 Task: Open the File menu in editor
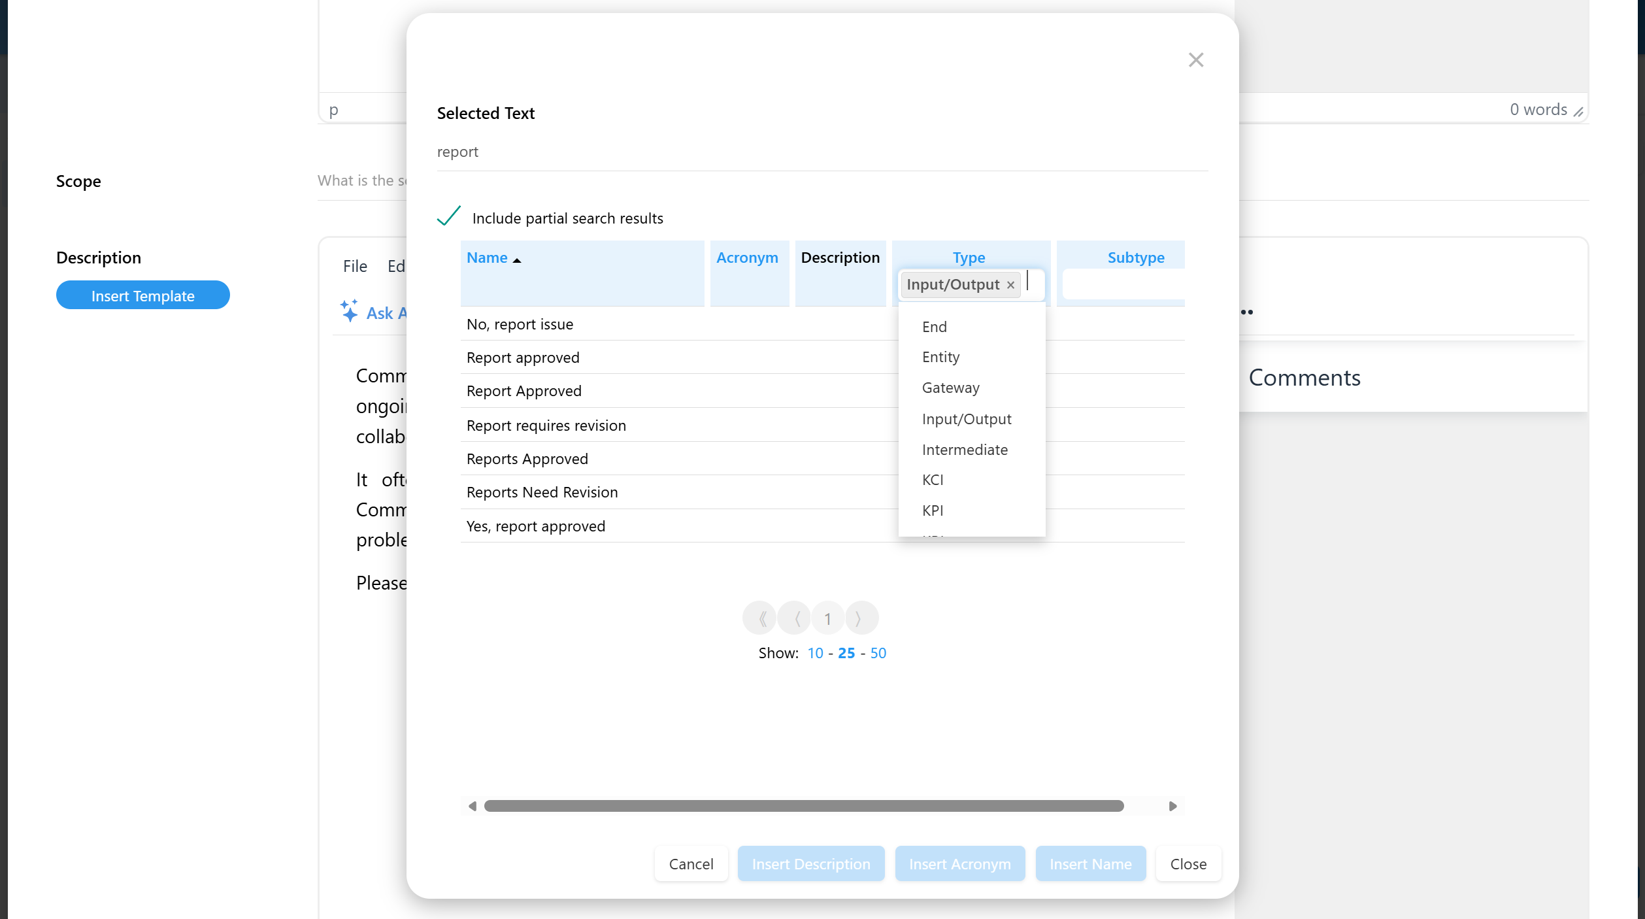[355, 266]
